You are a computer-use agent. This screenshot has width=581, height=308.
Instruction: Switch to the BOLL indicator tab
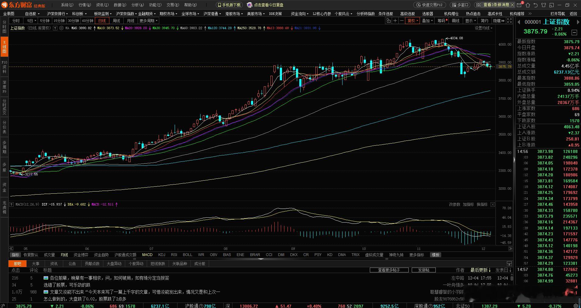[187, 255]
